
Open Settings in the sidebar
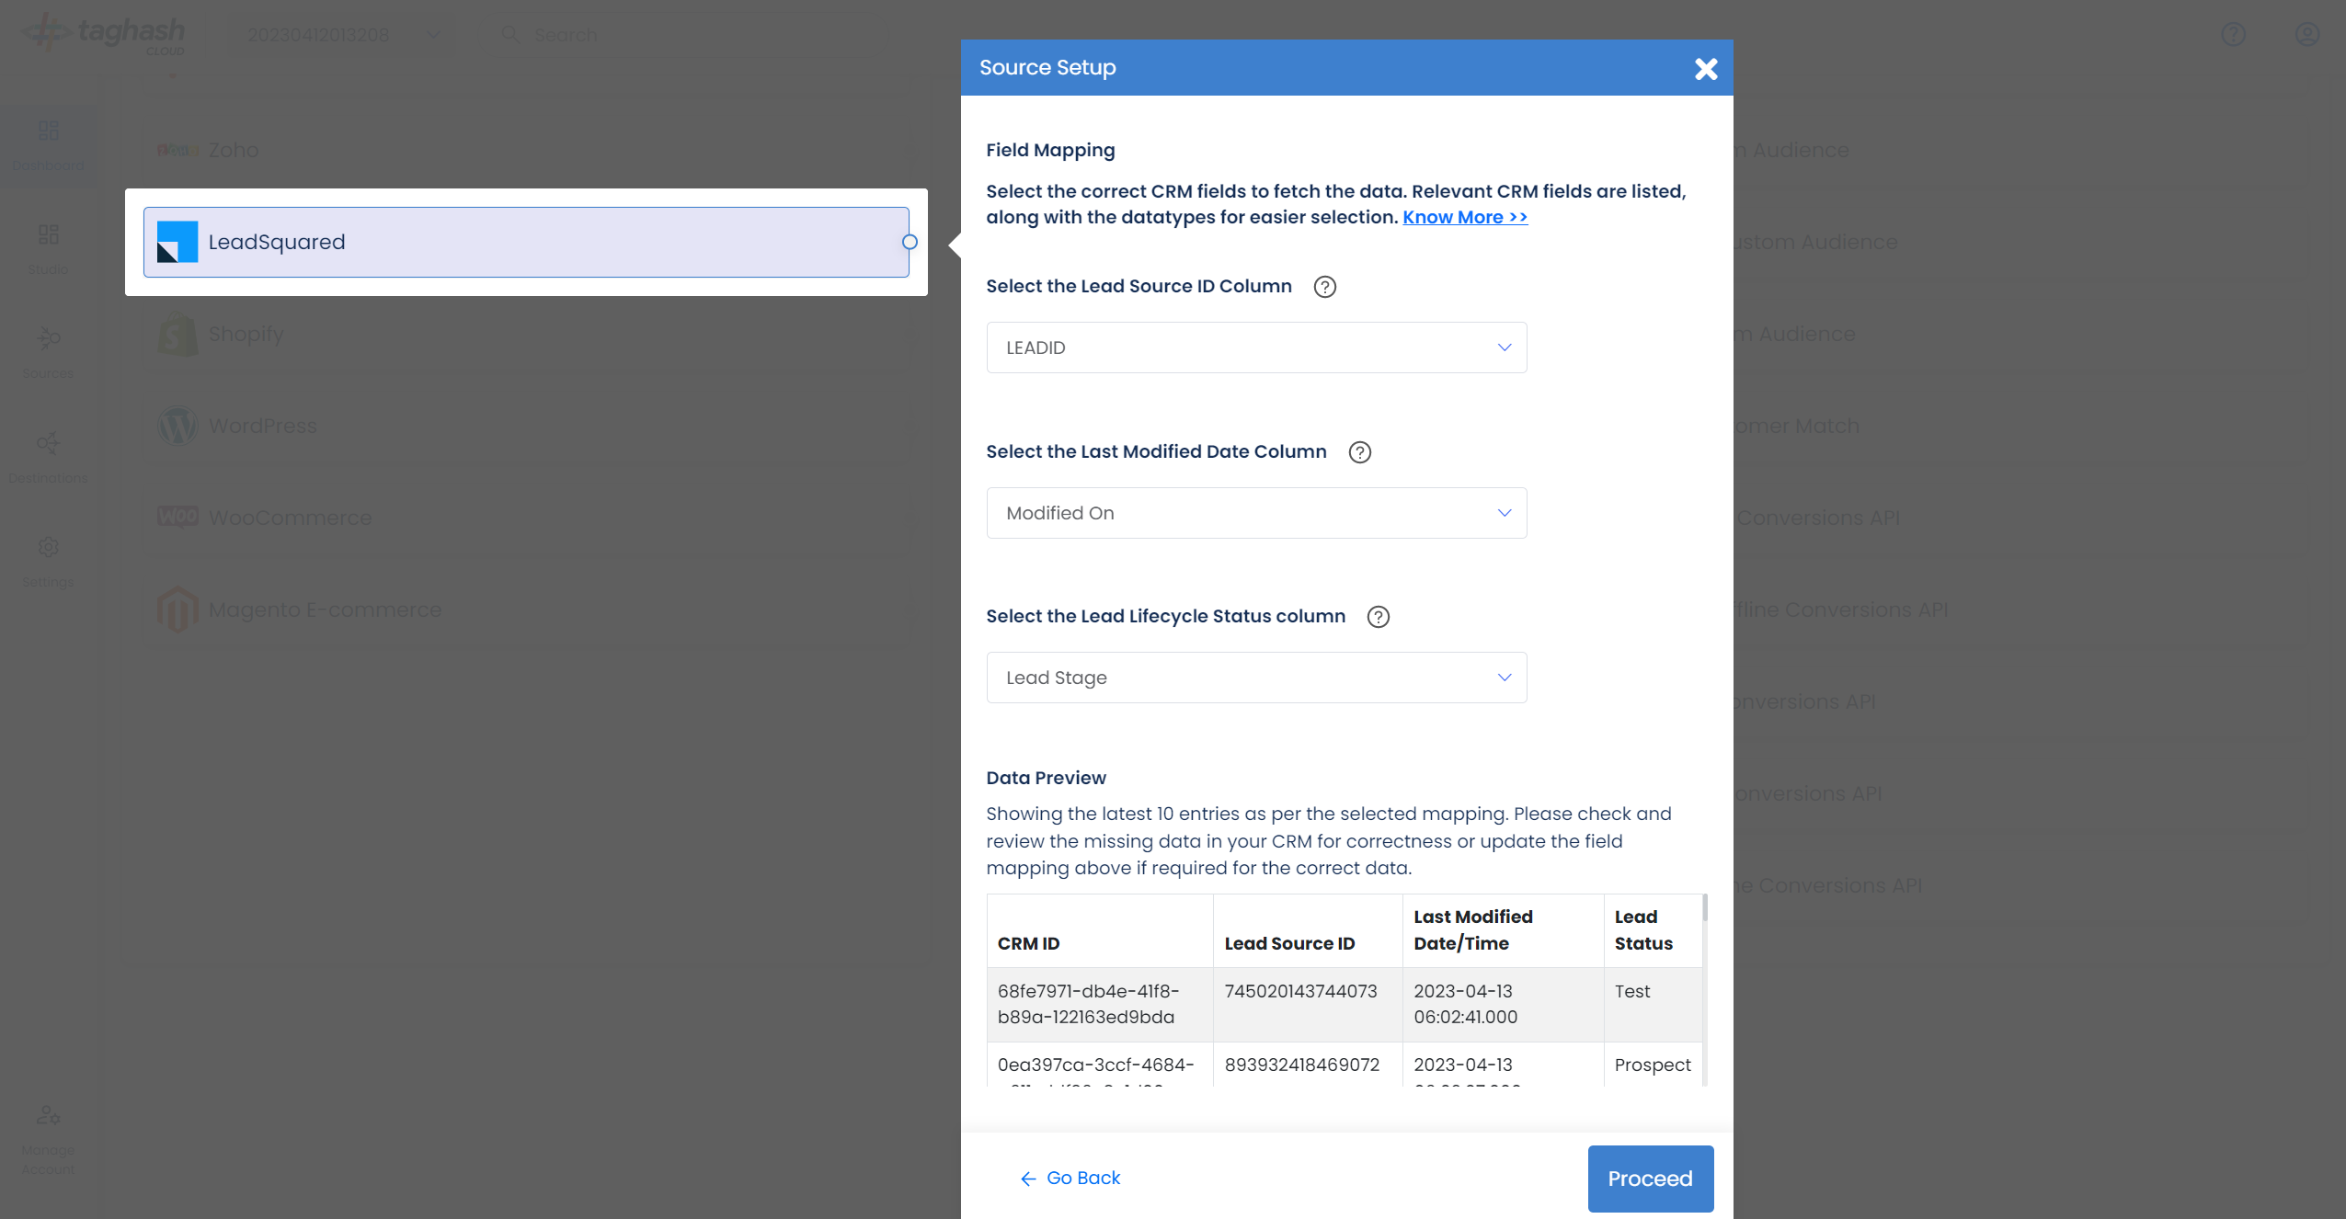(48, 562)
